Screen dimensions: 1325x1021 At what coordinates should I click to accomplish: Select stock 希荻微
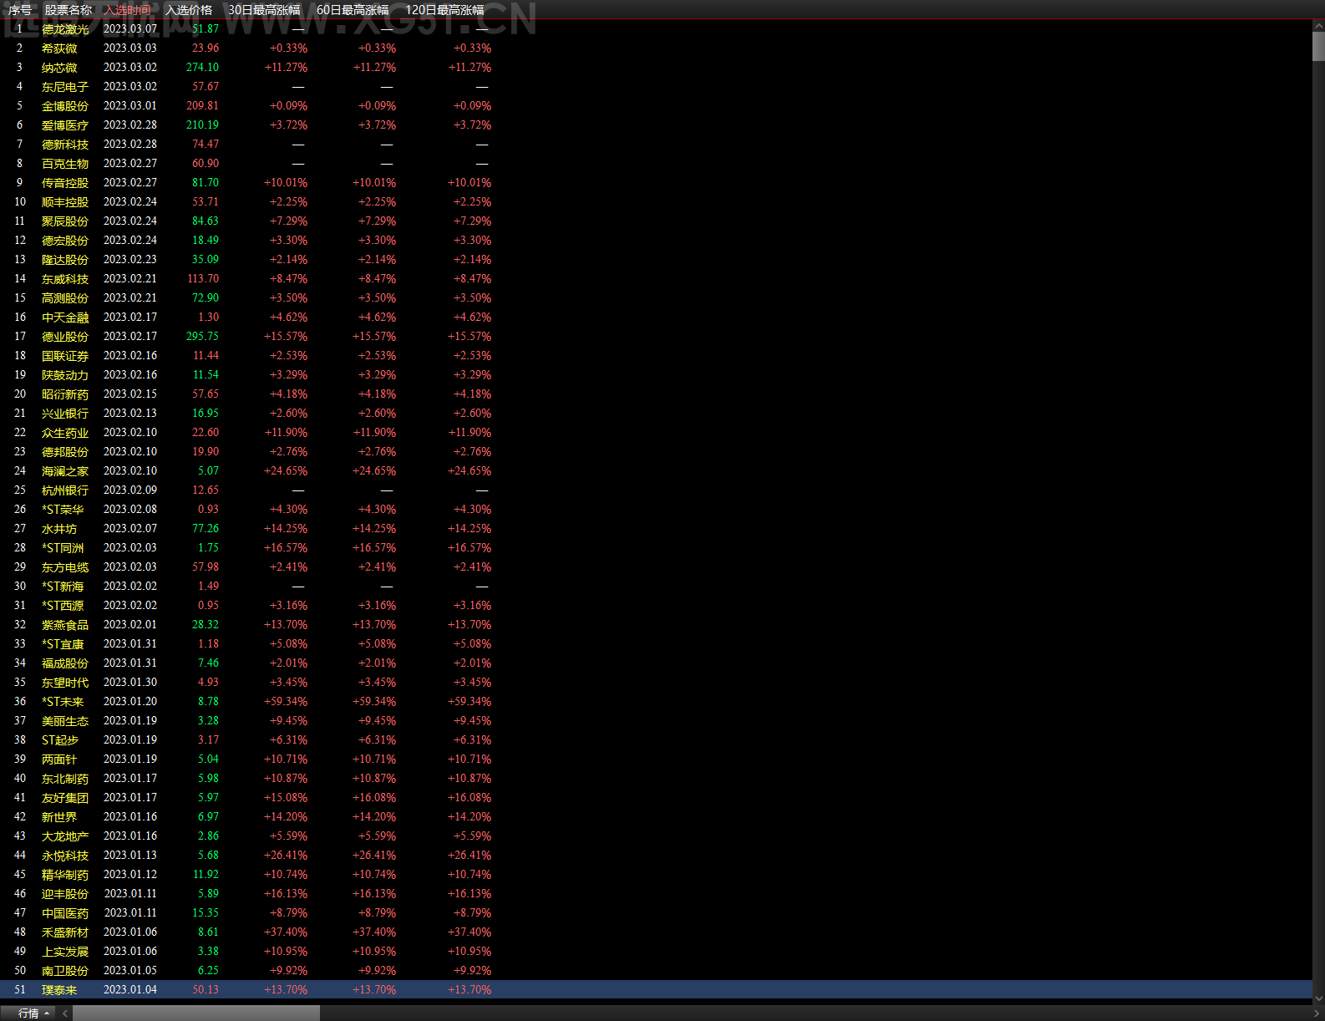(x=59, y=48)
